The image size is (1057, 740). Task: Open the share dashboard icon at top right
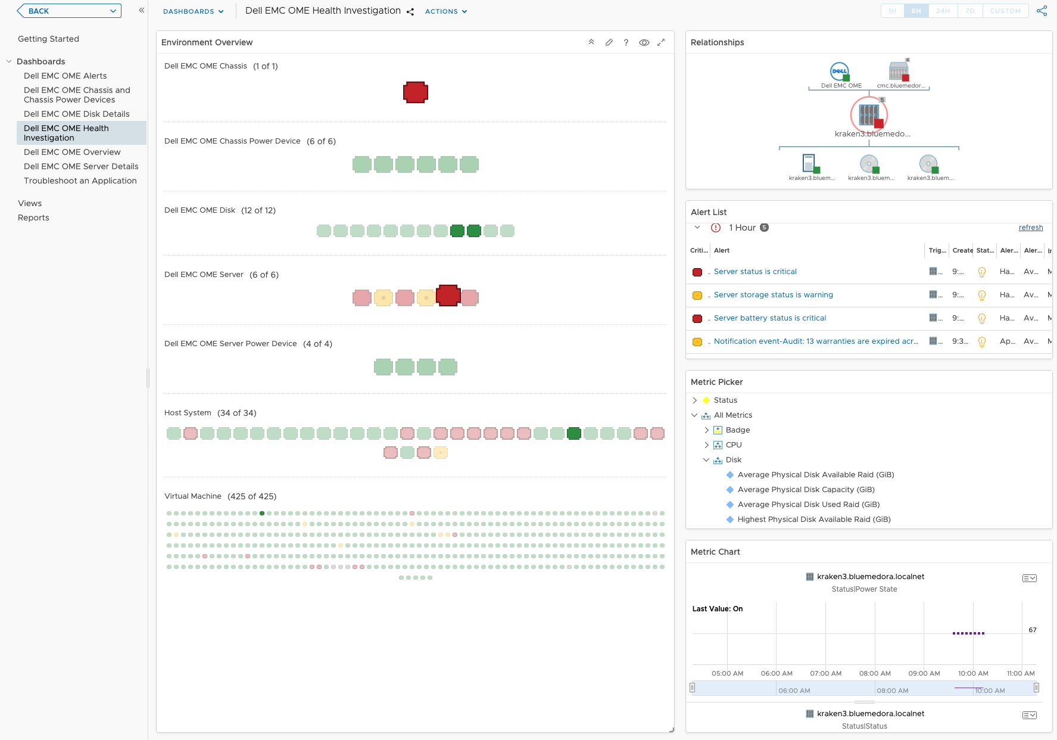click(x=1042, y=11)
